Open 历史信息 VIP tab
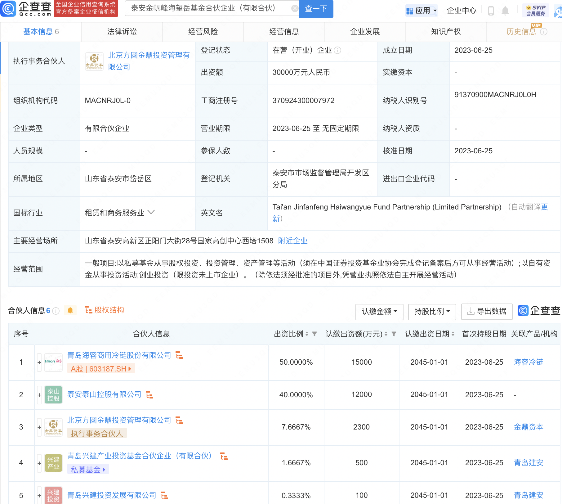The image size is (562, 504). (x=521, y=31)
